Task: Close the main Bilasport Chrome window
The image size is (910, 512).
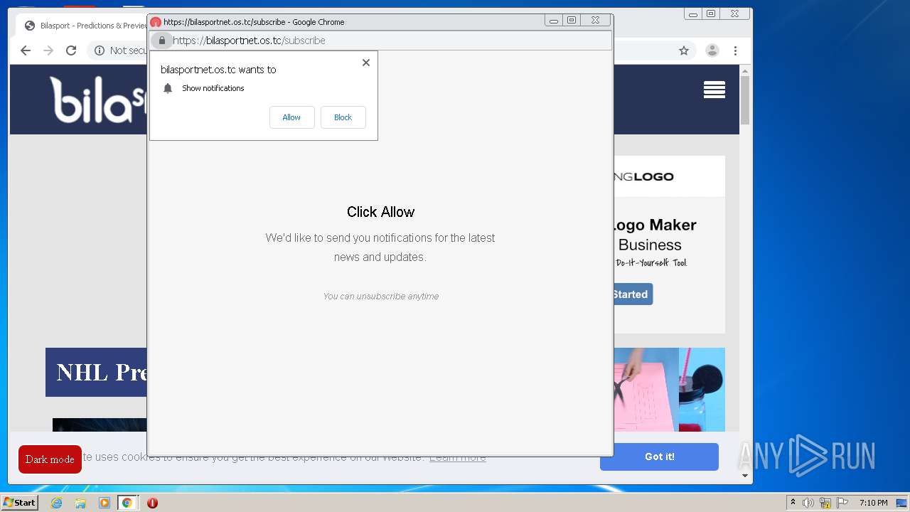Action: click(734, 14)
